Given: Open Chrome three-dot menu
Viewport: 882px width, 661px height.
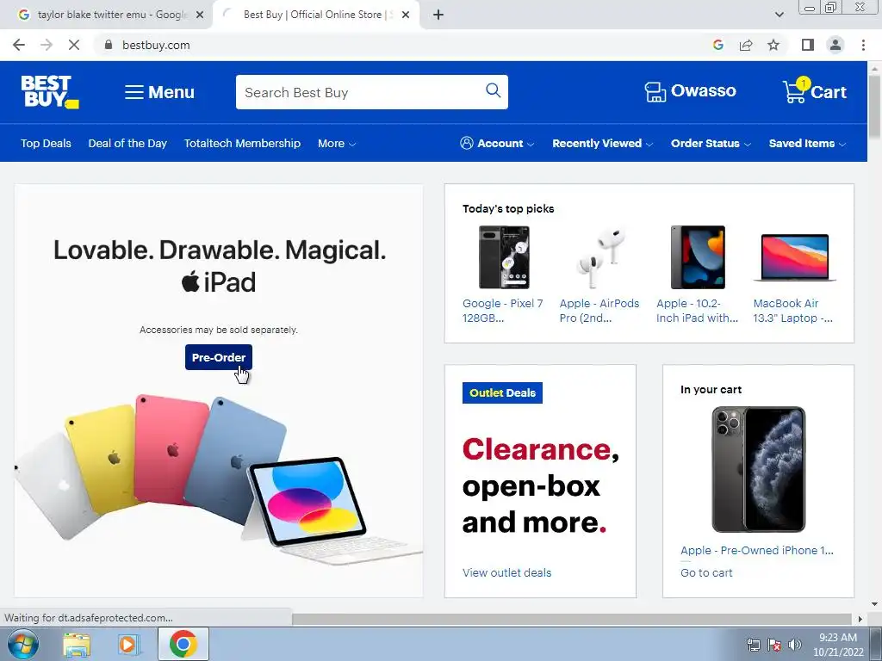Looking at the screenshot, I should click(863, 45).
